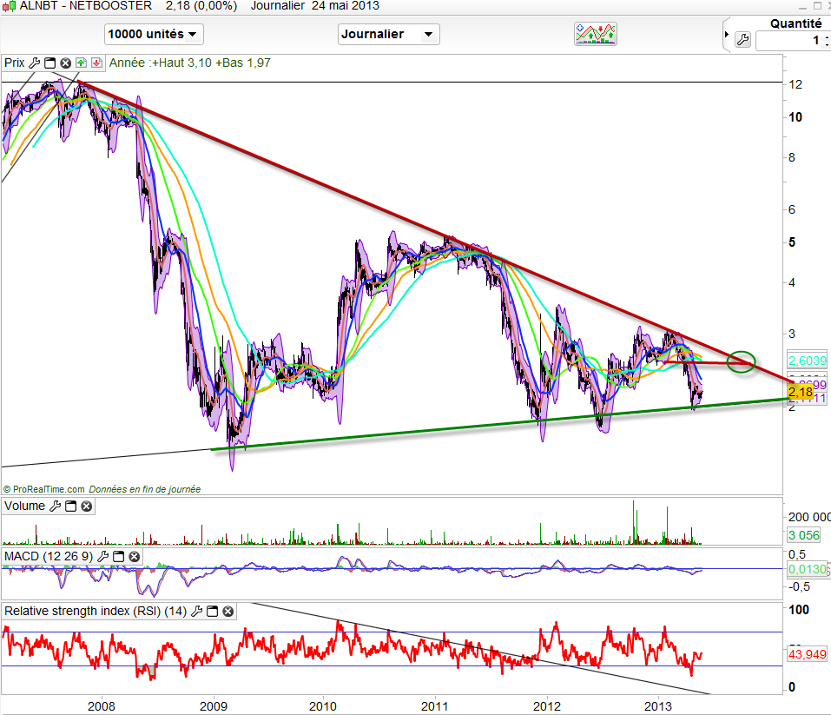Maximize the Volume panel
The image size is (831, 715).
tap(70, 506)
